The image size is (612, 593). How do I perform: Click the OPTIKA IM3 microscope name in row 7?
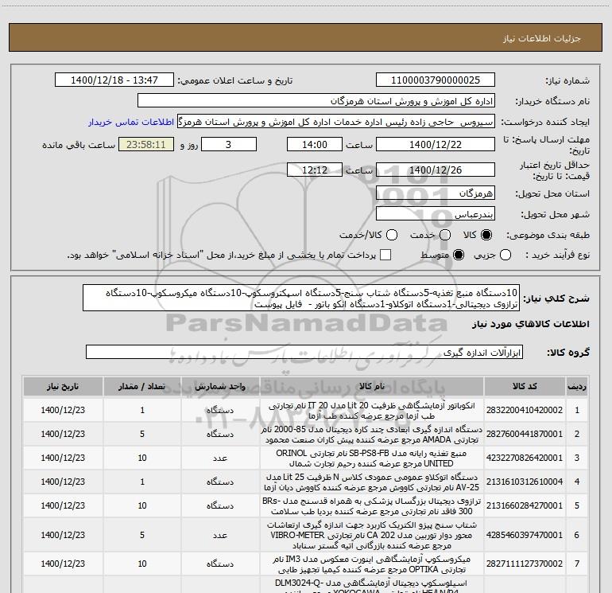click(x=372, y=564)
